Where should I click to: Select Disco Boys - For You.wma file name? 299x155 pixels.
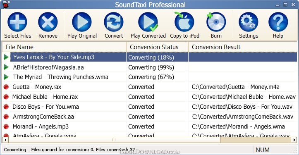coord(45,107)
